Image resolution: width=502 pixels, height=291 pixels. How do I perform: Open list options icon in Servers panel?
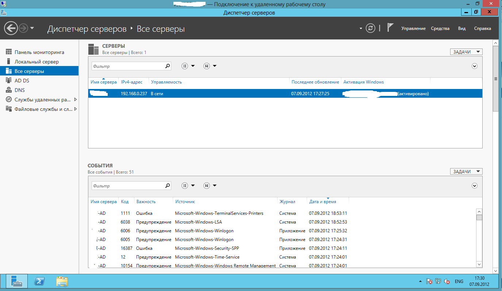185,66
